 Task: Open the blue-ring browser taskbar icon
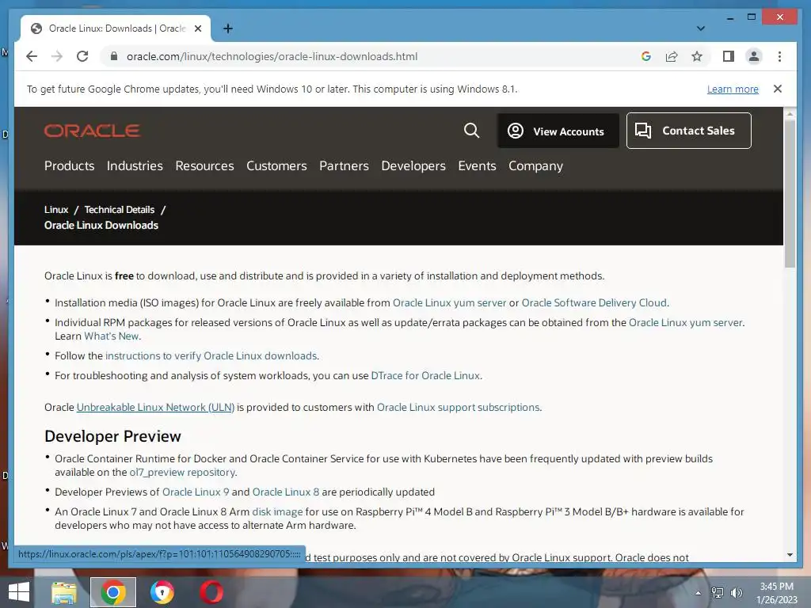[162, 592]
